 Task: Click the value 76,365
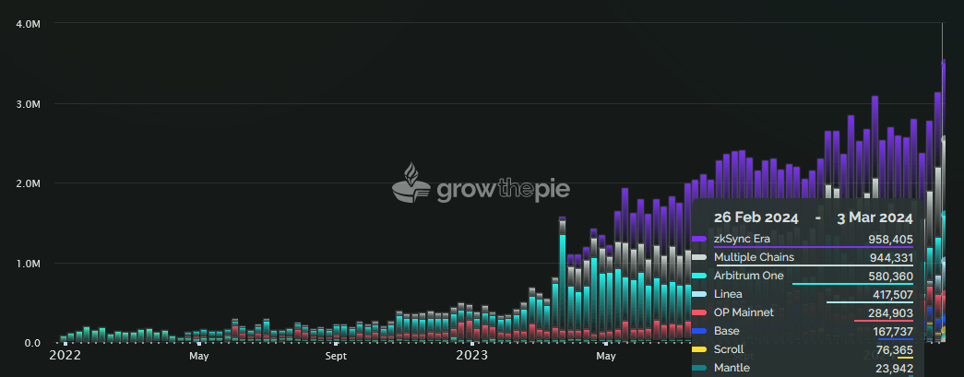click(895, 350)
